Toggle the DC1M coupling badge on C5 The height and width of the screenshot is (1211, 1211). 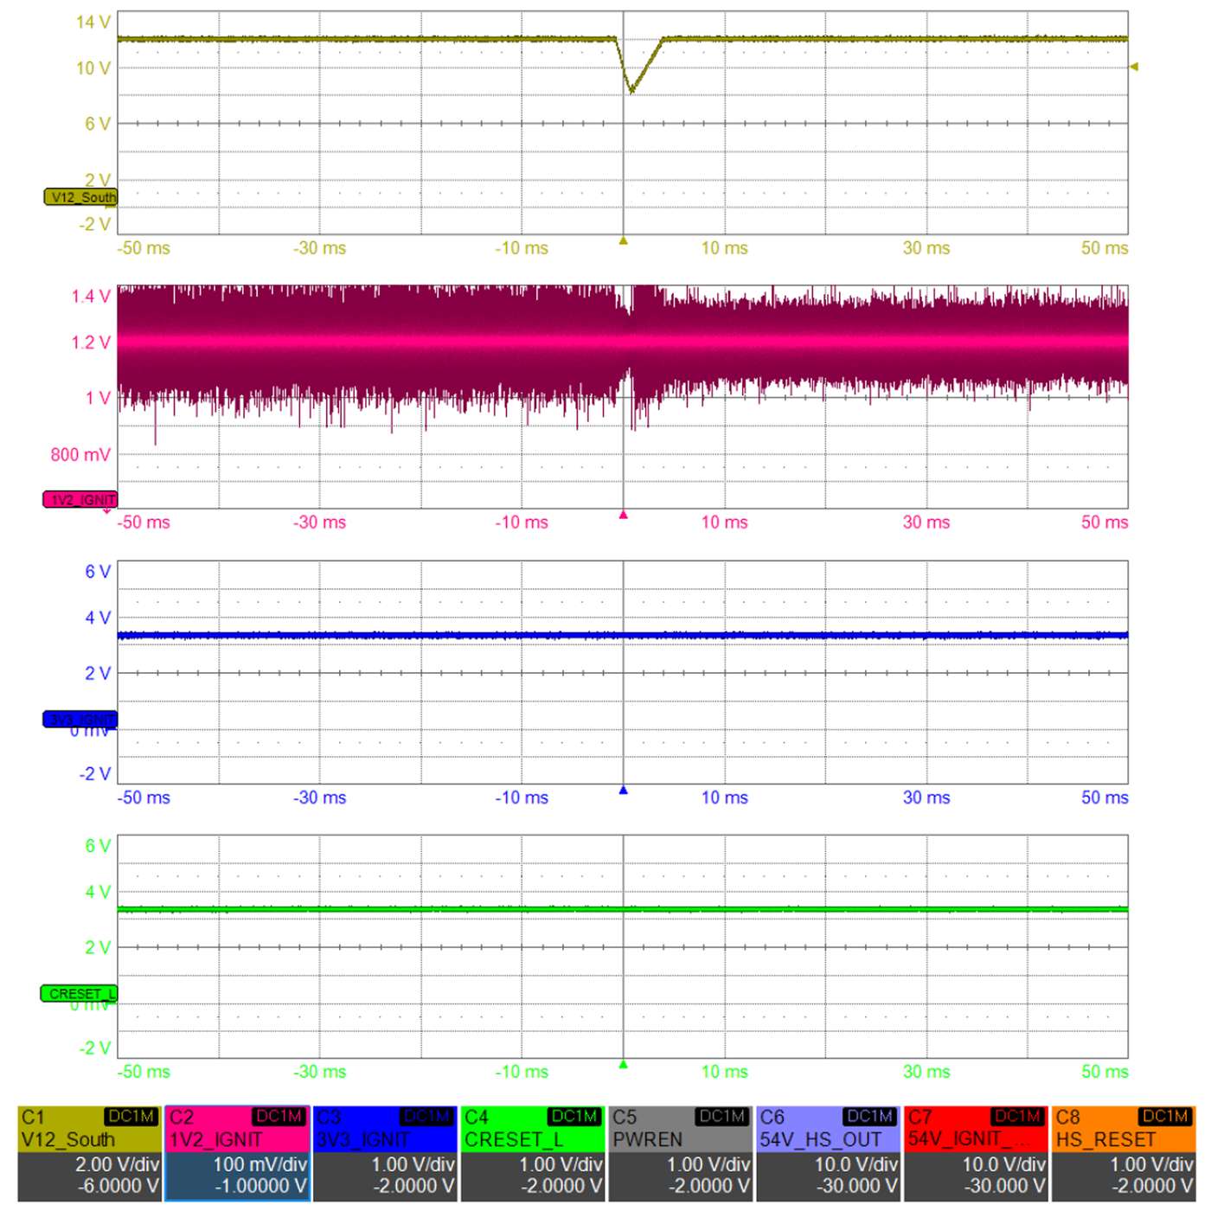coord(722,1117)
